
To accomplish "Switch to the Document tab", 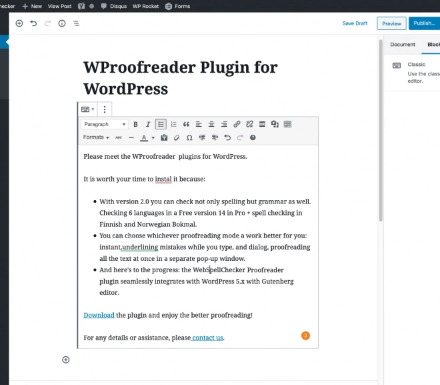I will (403, 44).
